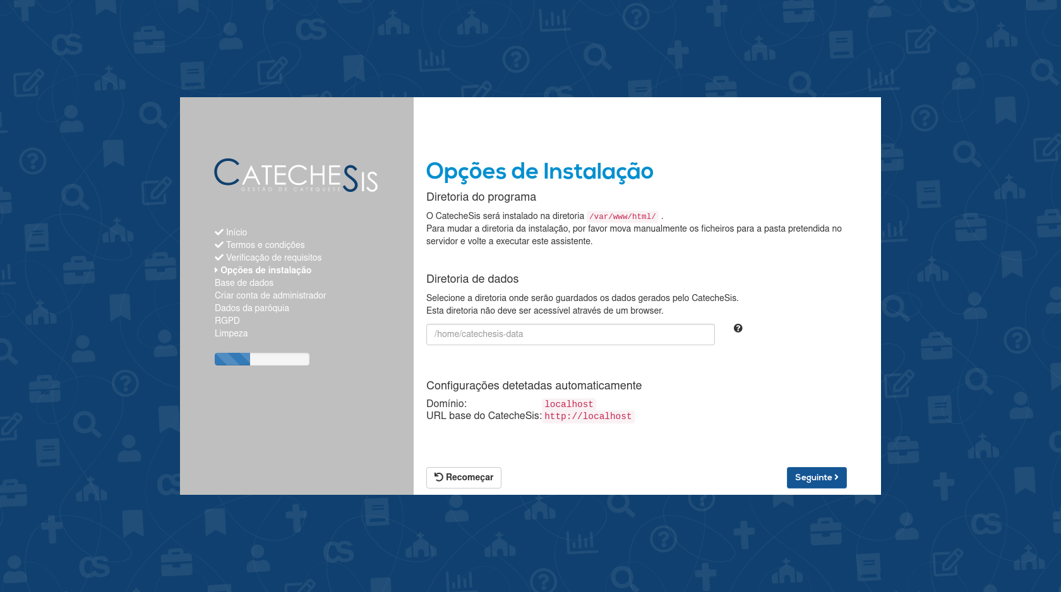Image resolution: width=1061 pixels, height=592 pixels.
Task: Click the help question mark icon
Action: click(738, 328)
